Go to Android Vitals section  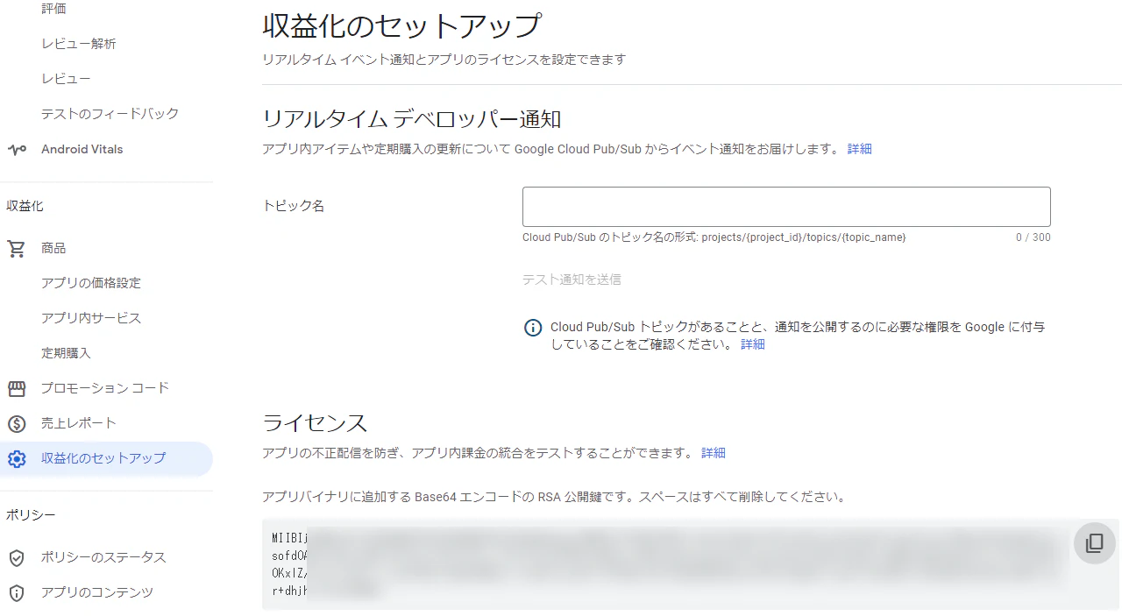pos(82,149)
